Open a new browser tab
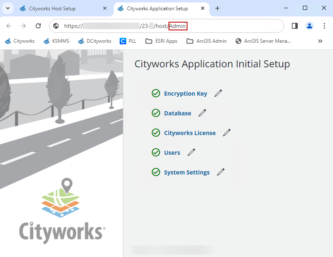The width and height of the screenshot is (333, 257). [x=217, y=8]
